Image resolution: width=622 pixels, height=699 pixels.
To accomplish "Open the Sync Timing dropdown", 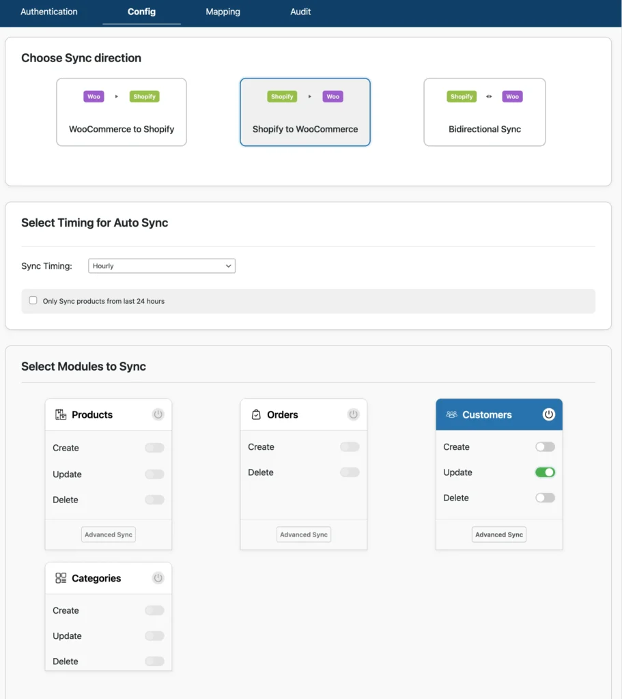I will [161, 266].
